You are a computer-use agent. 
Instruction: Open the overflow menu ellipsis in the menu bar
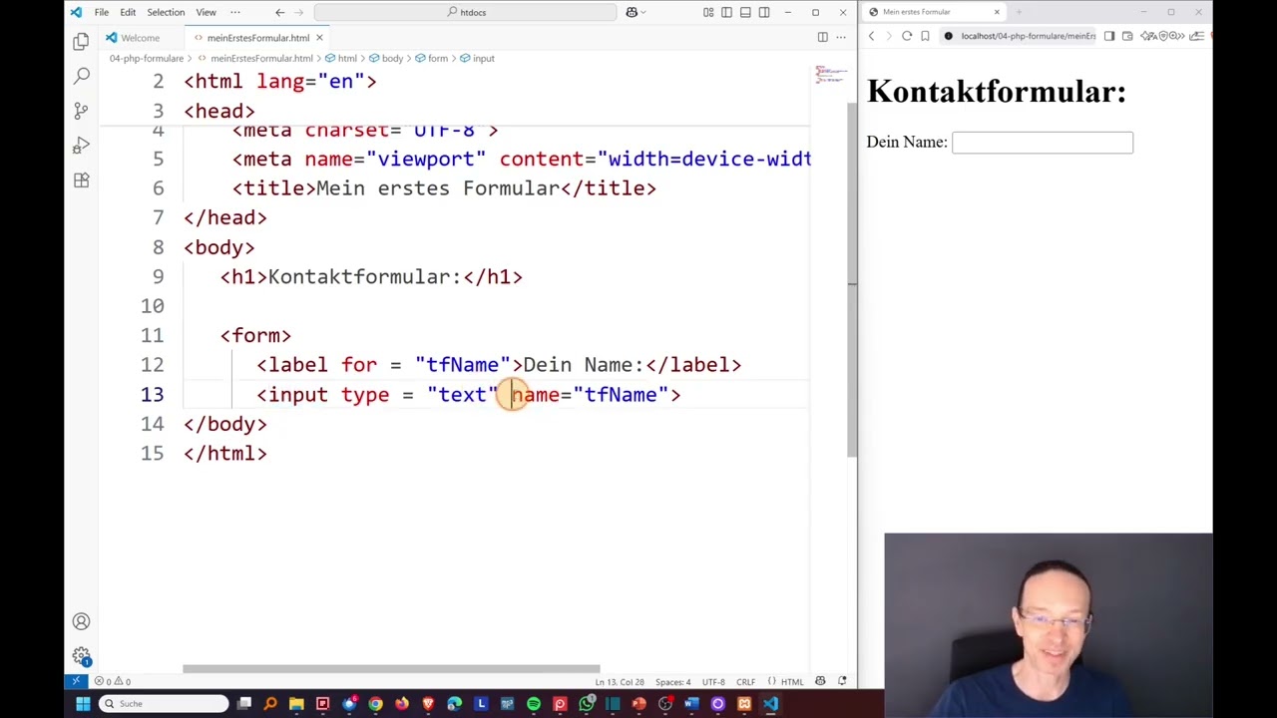click(235, 12)
